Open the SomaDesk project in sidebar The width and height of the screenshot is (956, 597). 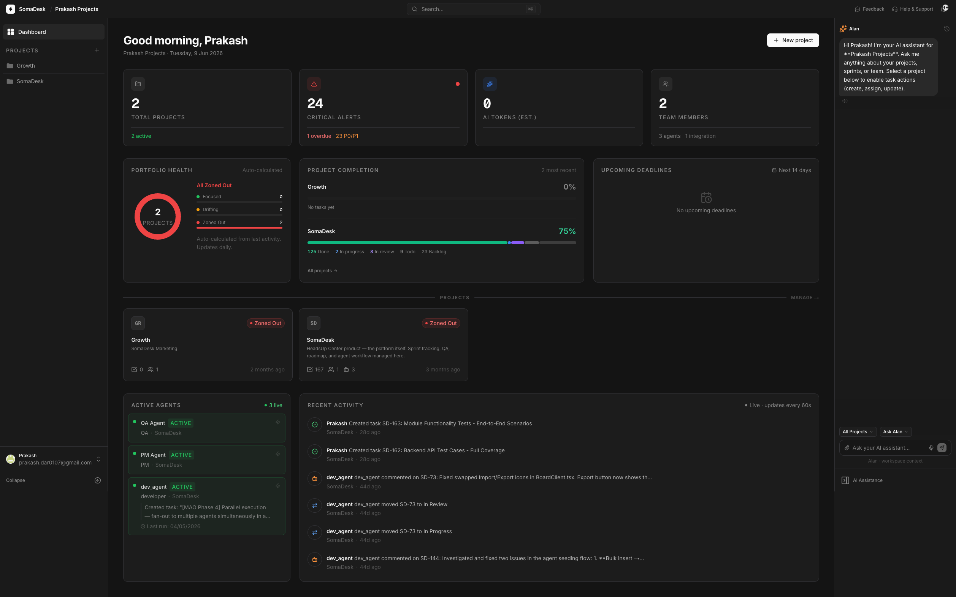54,81
